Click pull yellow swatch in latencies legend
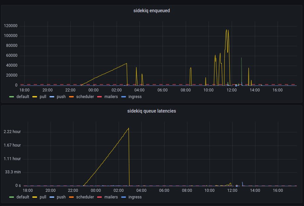The height and width of the screenshot is (206, 304). click(35, 197)
